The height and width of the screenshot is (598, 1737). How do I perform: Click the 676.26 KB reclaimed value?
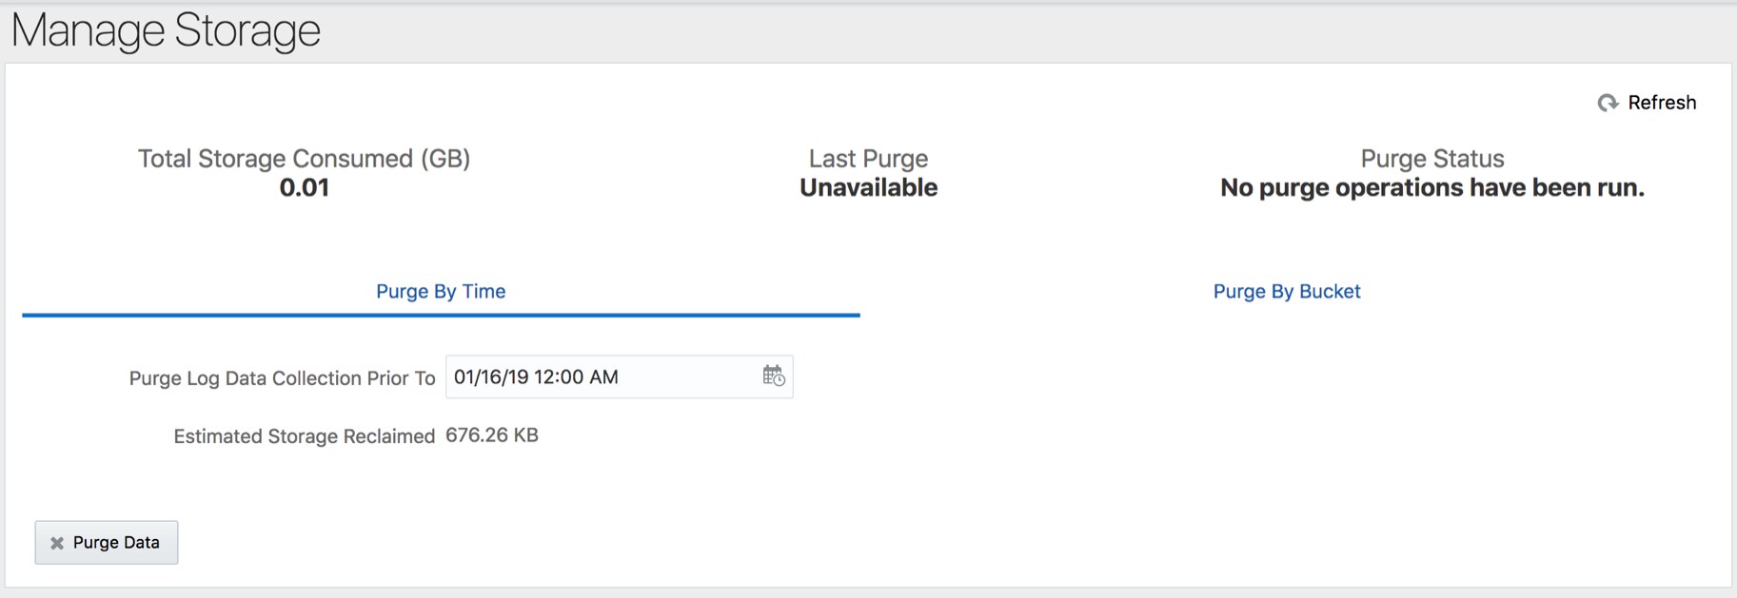(x=492, y=435)
